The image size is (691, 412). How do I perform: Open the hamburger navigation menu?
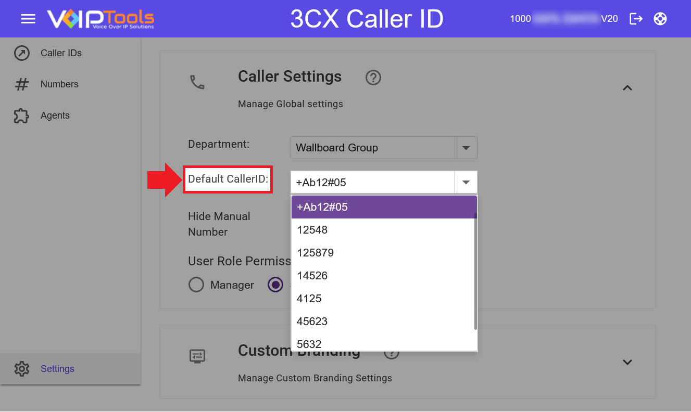28,19
